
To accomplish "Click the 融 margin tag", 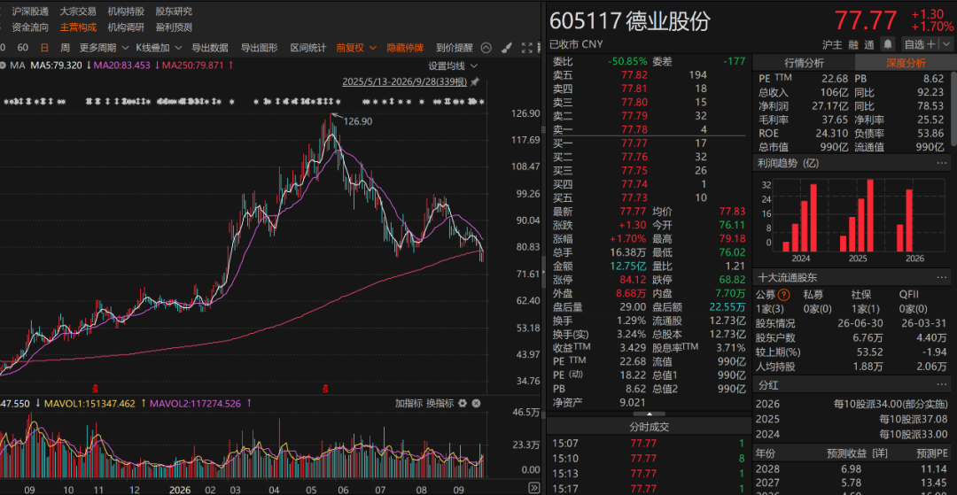I will [853, 44].
